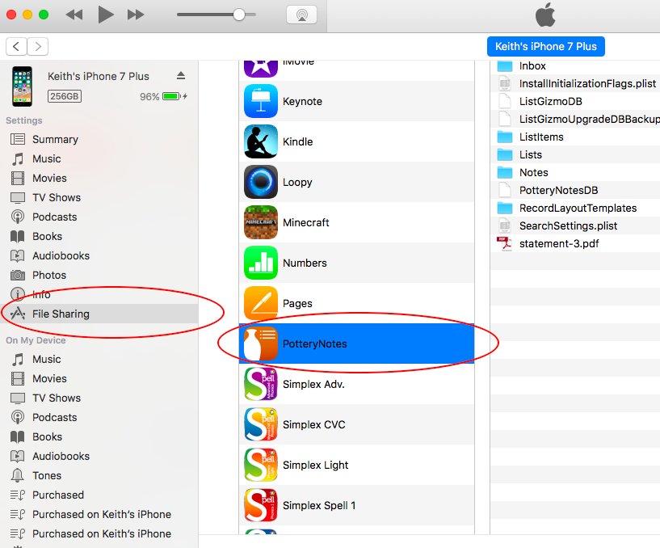Viewport: 660px width, 548px height.
Task: Select the Inbox folder
Action: [x=575, y=66]
